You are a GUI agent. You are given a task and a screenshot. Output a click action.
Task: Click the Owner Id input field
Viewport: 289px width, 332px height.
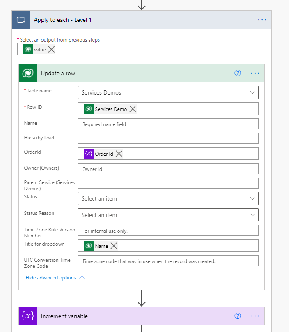[168, 169]
